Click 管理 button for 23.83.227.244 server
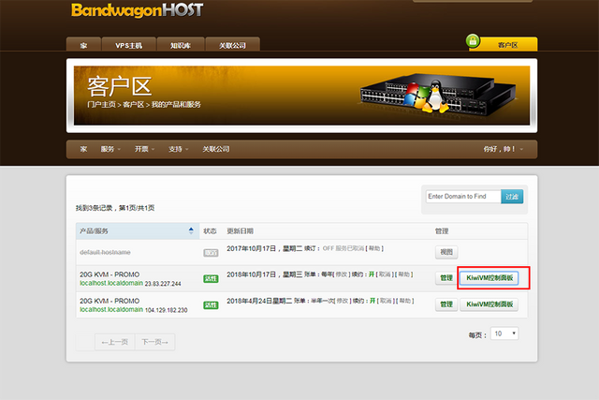This screenshot has height=400, width=599. point(446,278)
